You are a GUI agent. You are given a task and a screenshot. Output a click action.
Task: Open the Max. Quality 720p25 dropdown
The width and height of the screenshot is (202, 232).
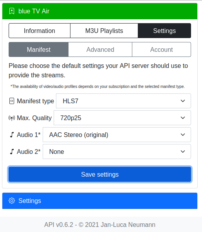[122, 118]
